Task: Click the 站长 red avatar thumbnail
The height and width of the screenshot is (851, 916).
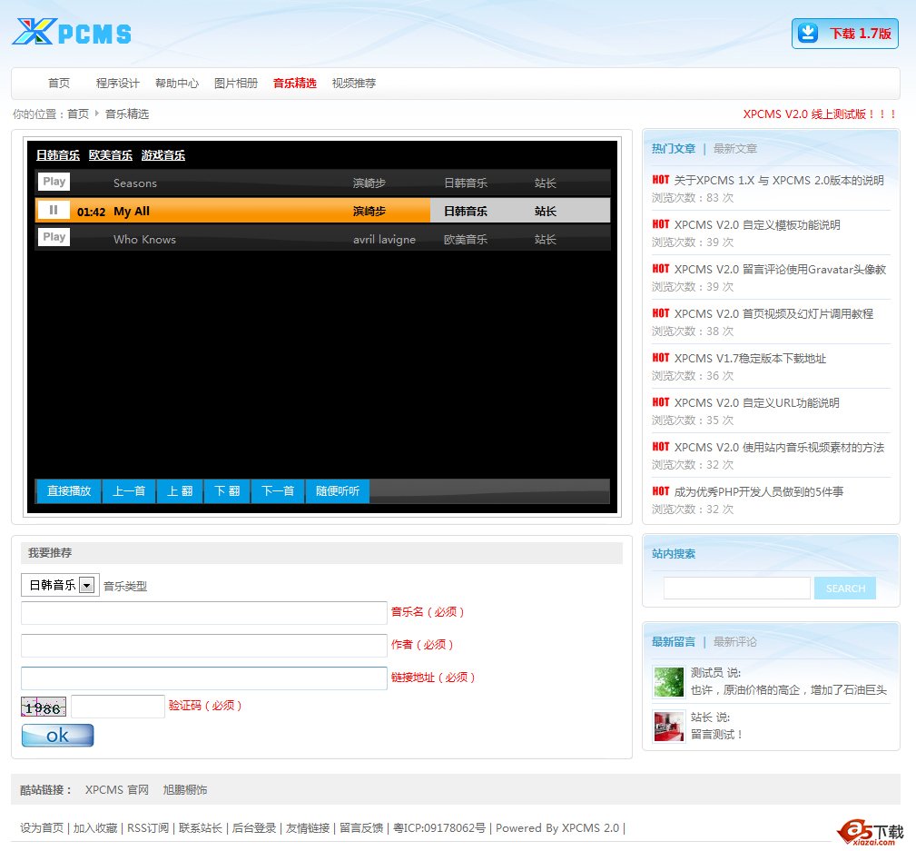Action: [x=668, y=726]
